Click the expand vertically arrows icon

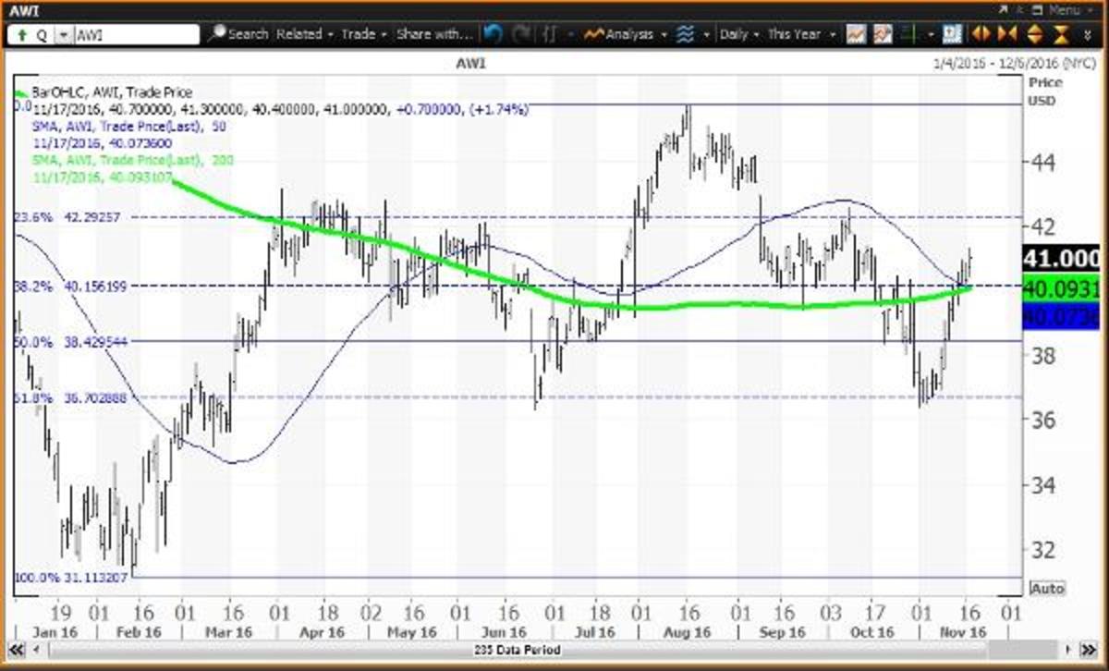tap(1034, 34)
